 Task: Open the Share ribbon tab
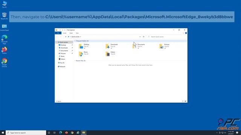(71, 33)
